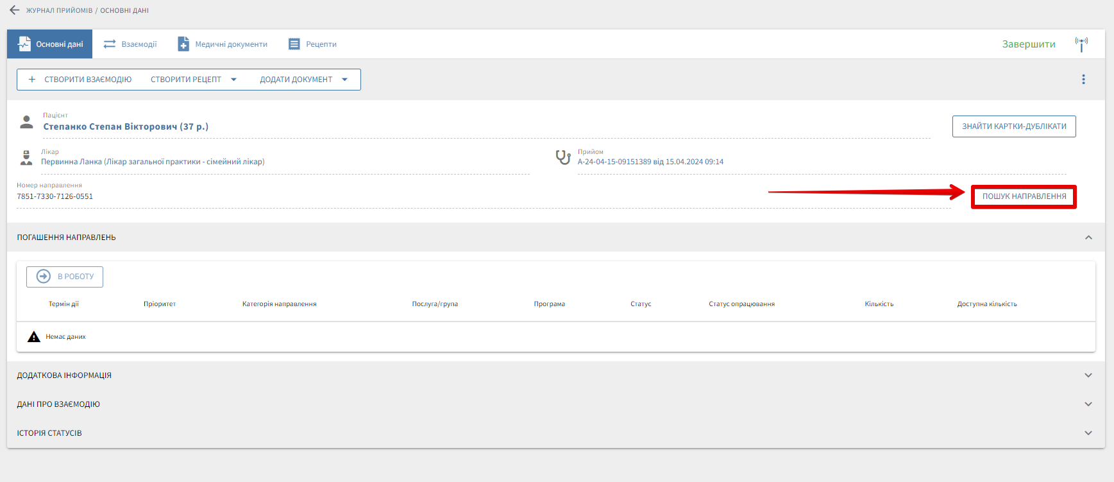Open the three-dot more options menu
The image size is (1114, 482).
1083,80
